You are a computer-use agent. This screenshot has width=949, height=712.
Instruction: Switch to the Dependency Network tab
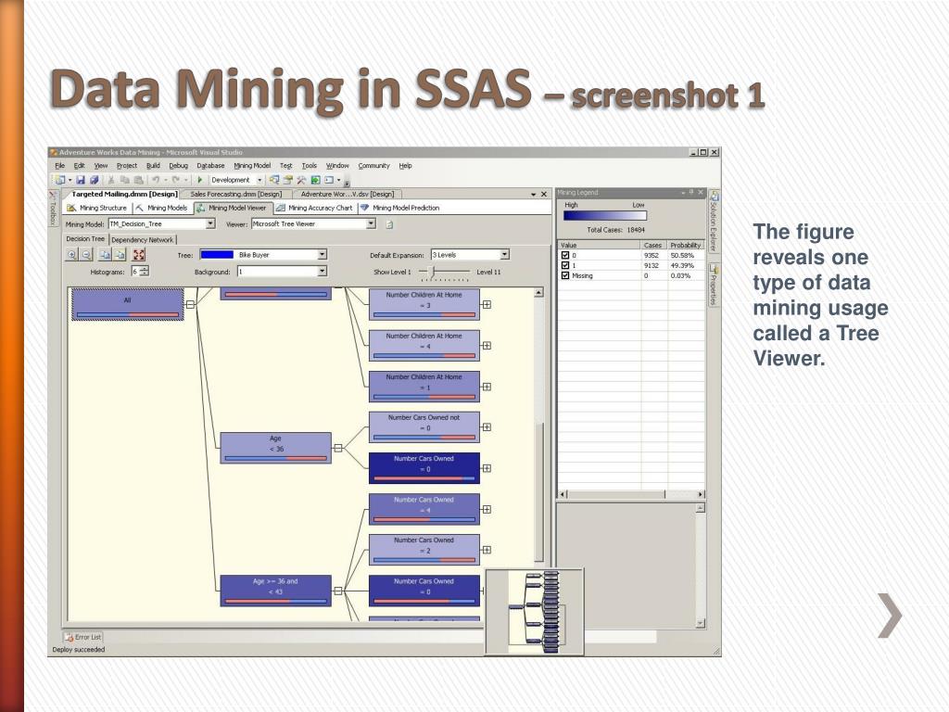coord(142,240)
